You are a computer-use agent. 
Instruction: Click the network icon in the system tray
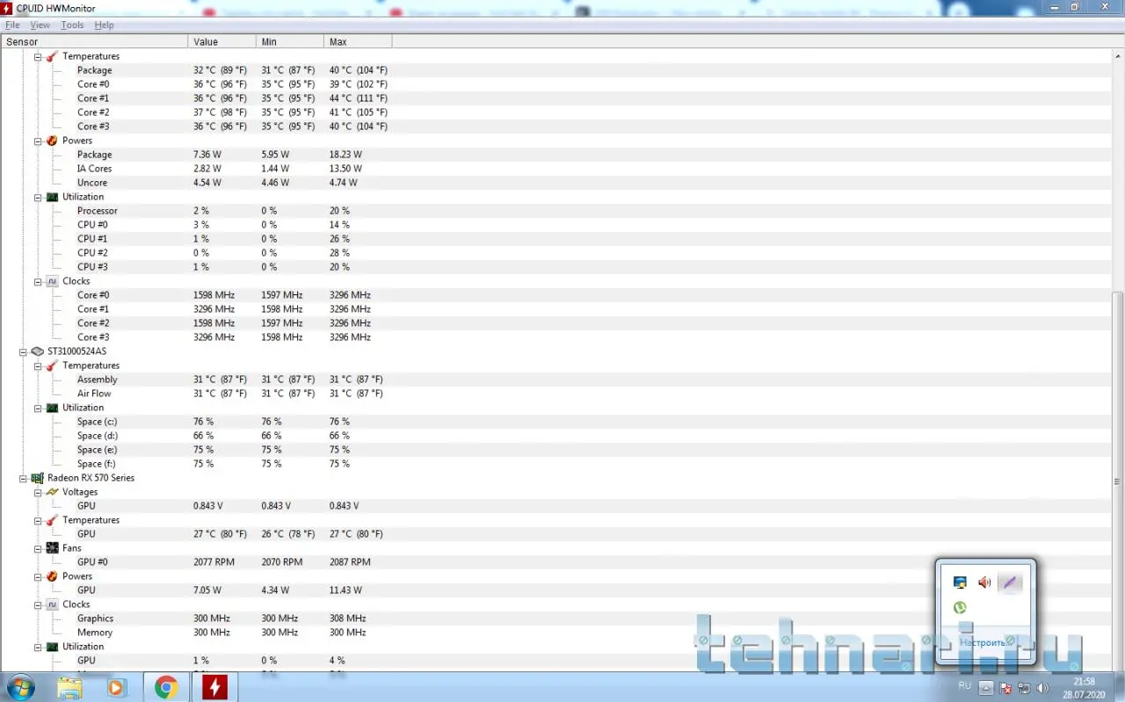tap(1024, 687)
